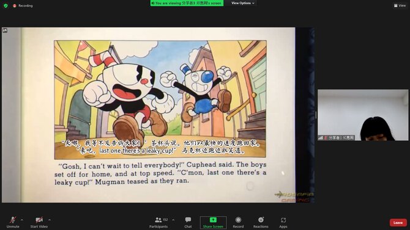The width and height of the screenshot is (410, 230).
Task: Click the divider handle beside video panel
Action: [316, 115]
